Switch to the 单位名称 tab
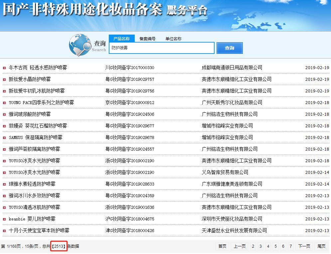 173,39
